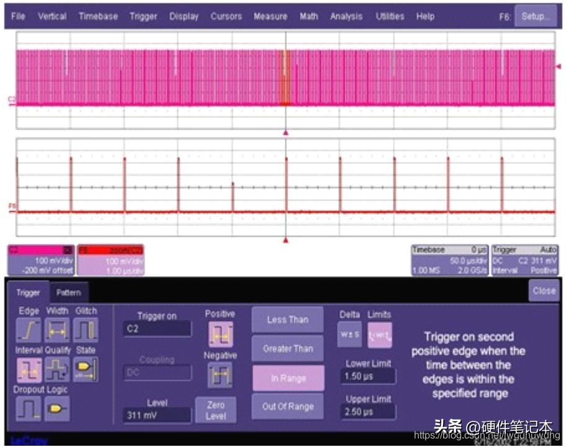Open the Display menu
Screen dimensions: 566x447
[184, 16]
